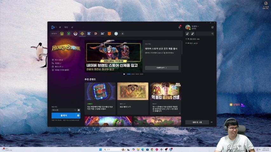The image size is (271, 152).
Task: Select the StarCraft II game icon
Action: (x=89, y=34)
